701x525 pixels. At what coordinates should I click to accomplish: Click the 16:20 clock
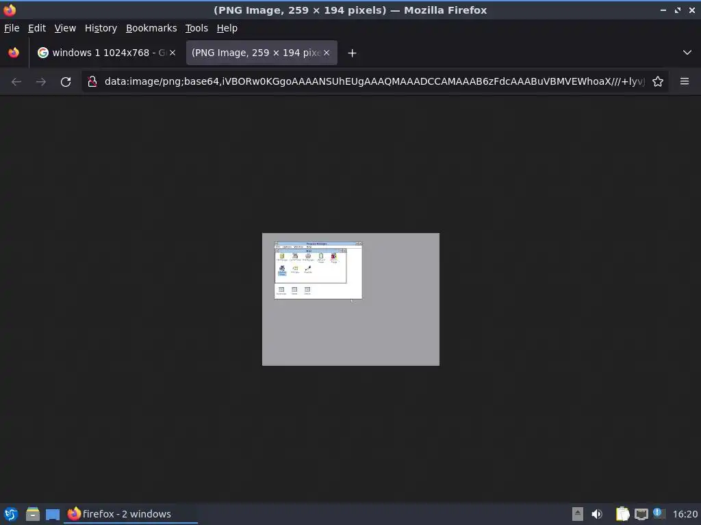(685, 514)
